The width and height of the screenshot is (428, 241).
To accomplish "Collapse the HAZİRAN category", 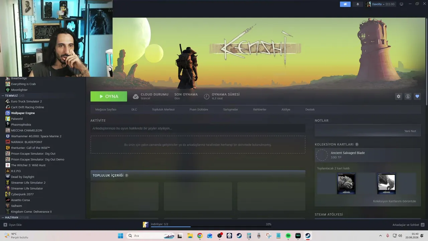I will click(x=3, y=218).
